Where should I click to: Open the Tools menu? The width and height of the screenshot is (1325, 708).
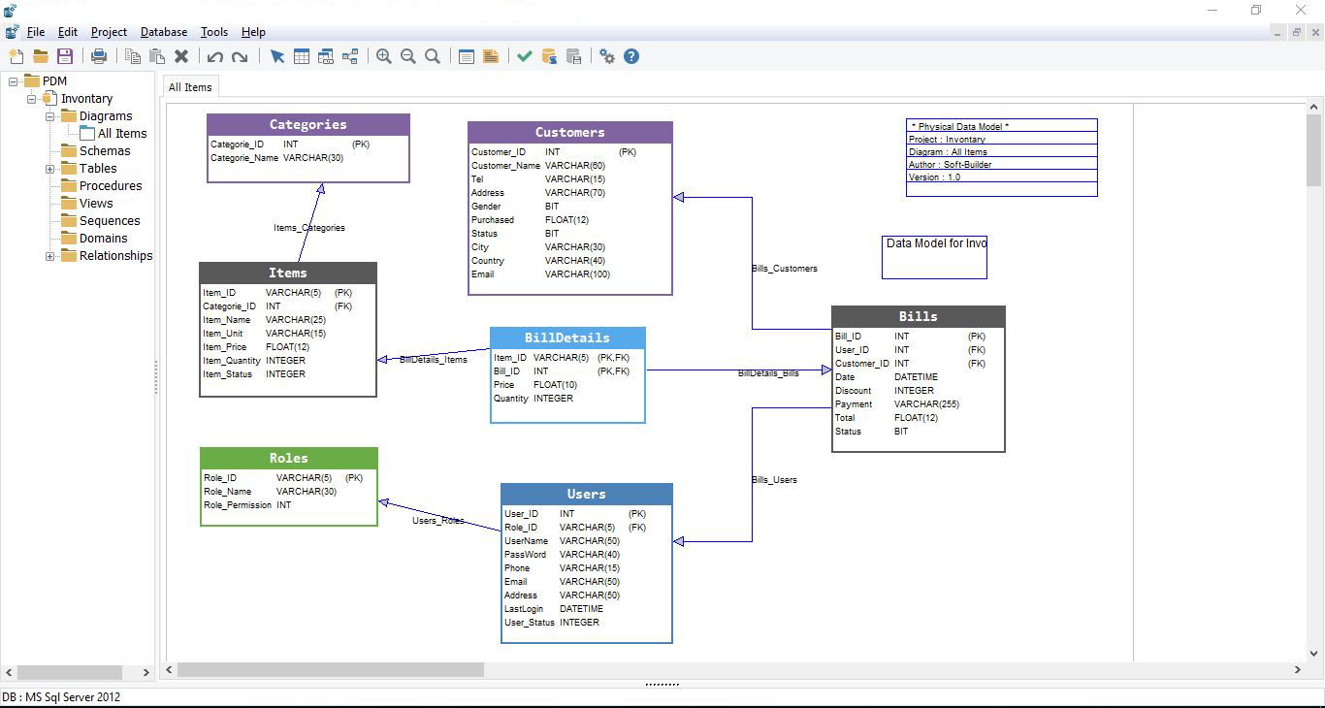click(x=213, y=32)
